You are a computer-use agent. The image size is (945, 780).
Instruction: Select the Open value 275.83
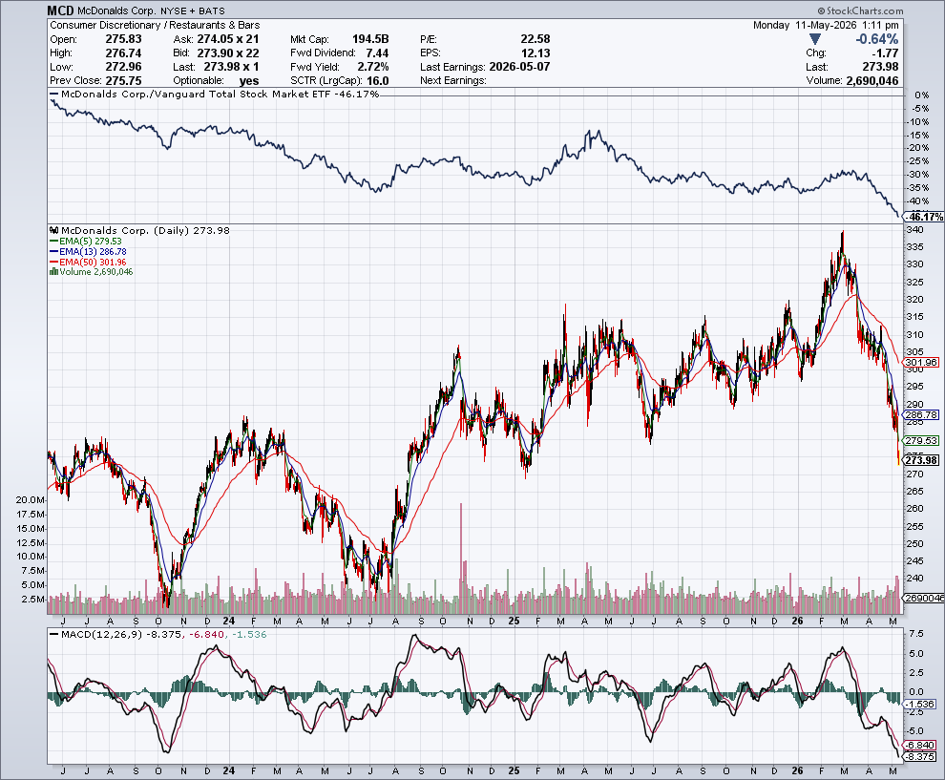tap(123, 39)
